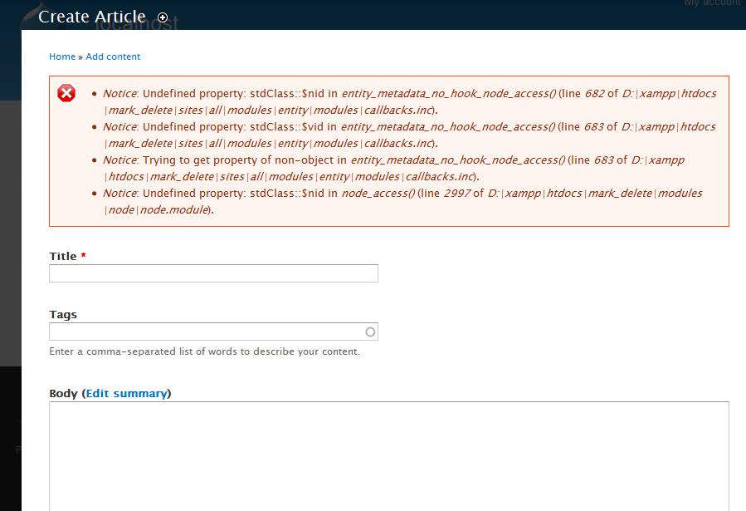The height and width of the screenshot is (511, 746).
Task: Click the Create Article overlay heading
Action: coord(92,17)
